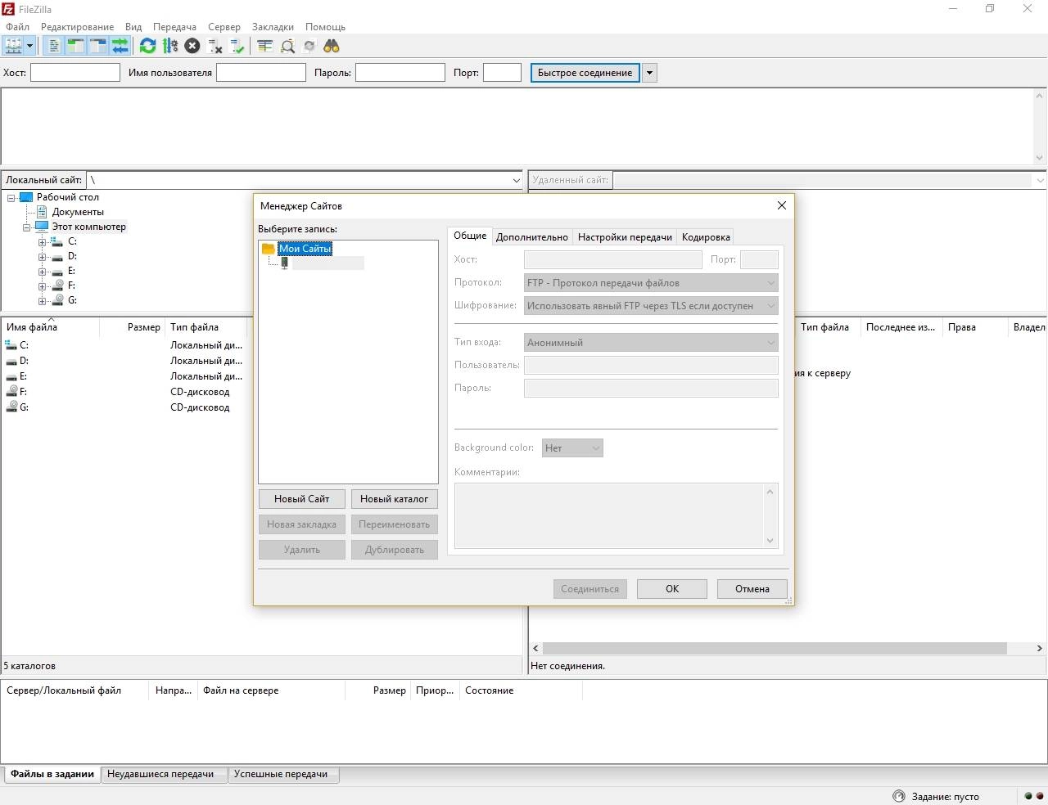Image resolution: width=1048 pixels, height=805 pixels.
Task: Switch to the Настройки передачи tab
Action: tap(625, 237)
